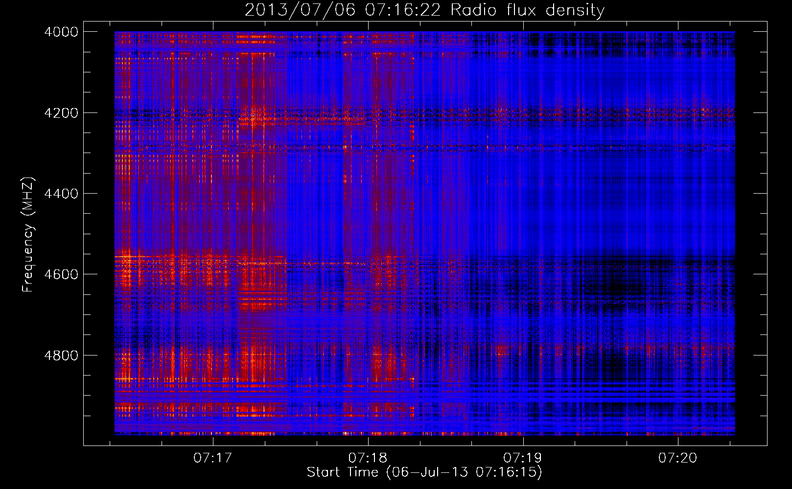Screen dimensions: 792x489
Task: Click the plot title "2013/07/06 07:16:22 Radio flux density"
Action: pyautogui.click(x=424, y=10)
